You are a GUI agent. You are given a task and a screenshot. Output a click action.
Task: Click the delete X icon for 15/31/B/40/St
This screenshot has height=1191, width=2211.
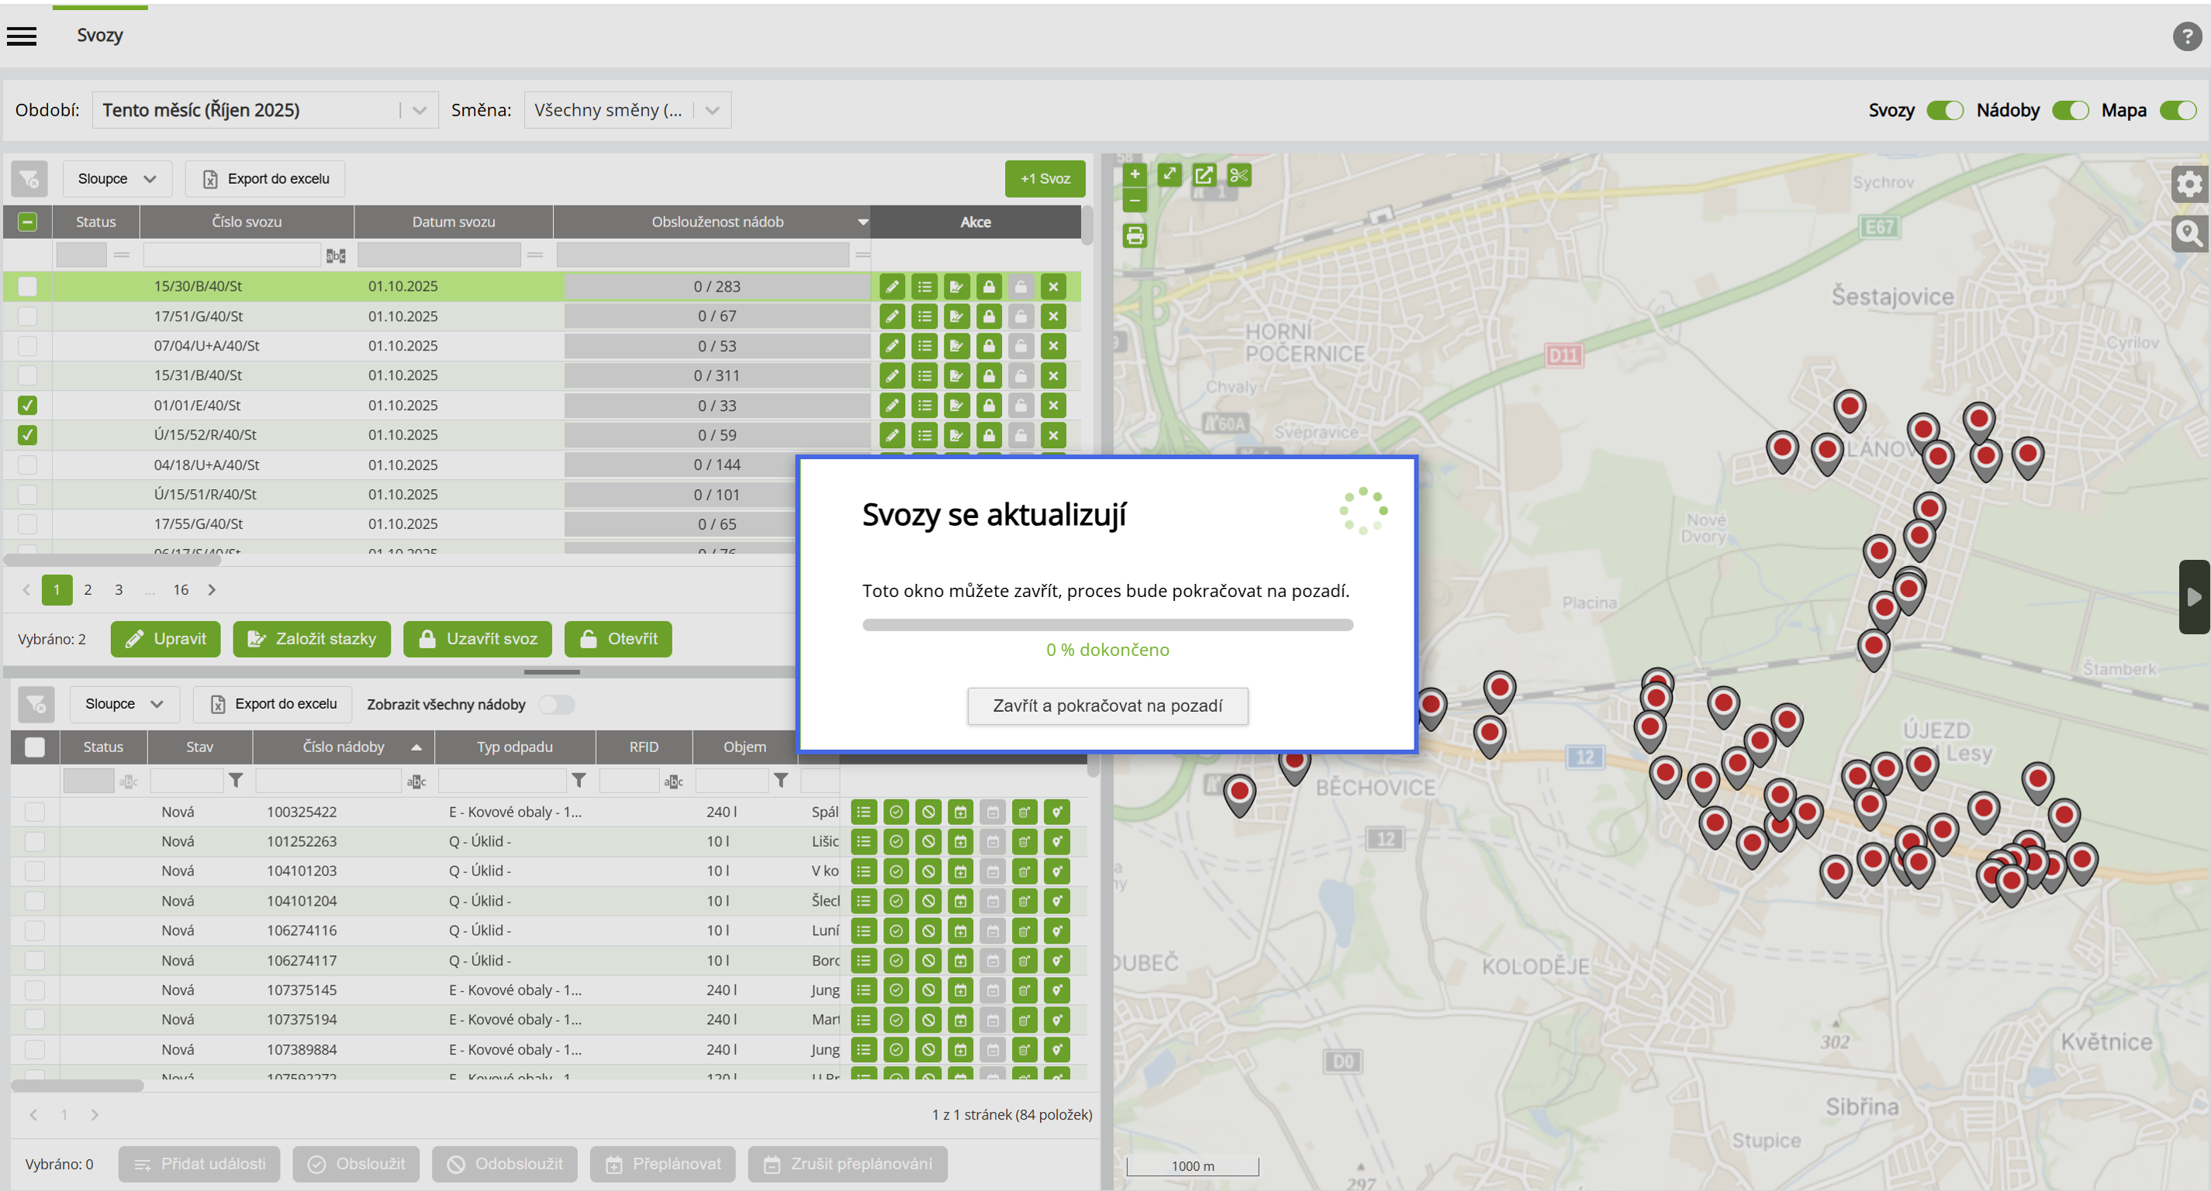click(x=1052, y=376)
